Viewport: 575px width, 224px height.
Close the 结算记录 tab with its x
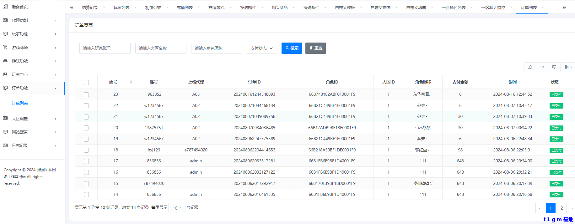104,8
